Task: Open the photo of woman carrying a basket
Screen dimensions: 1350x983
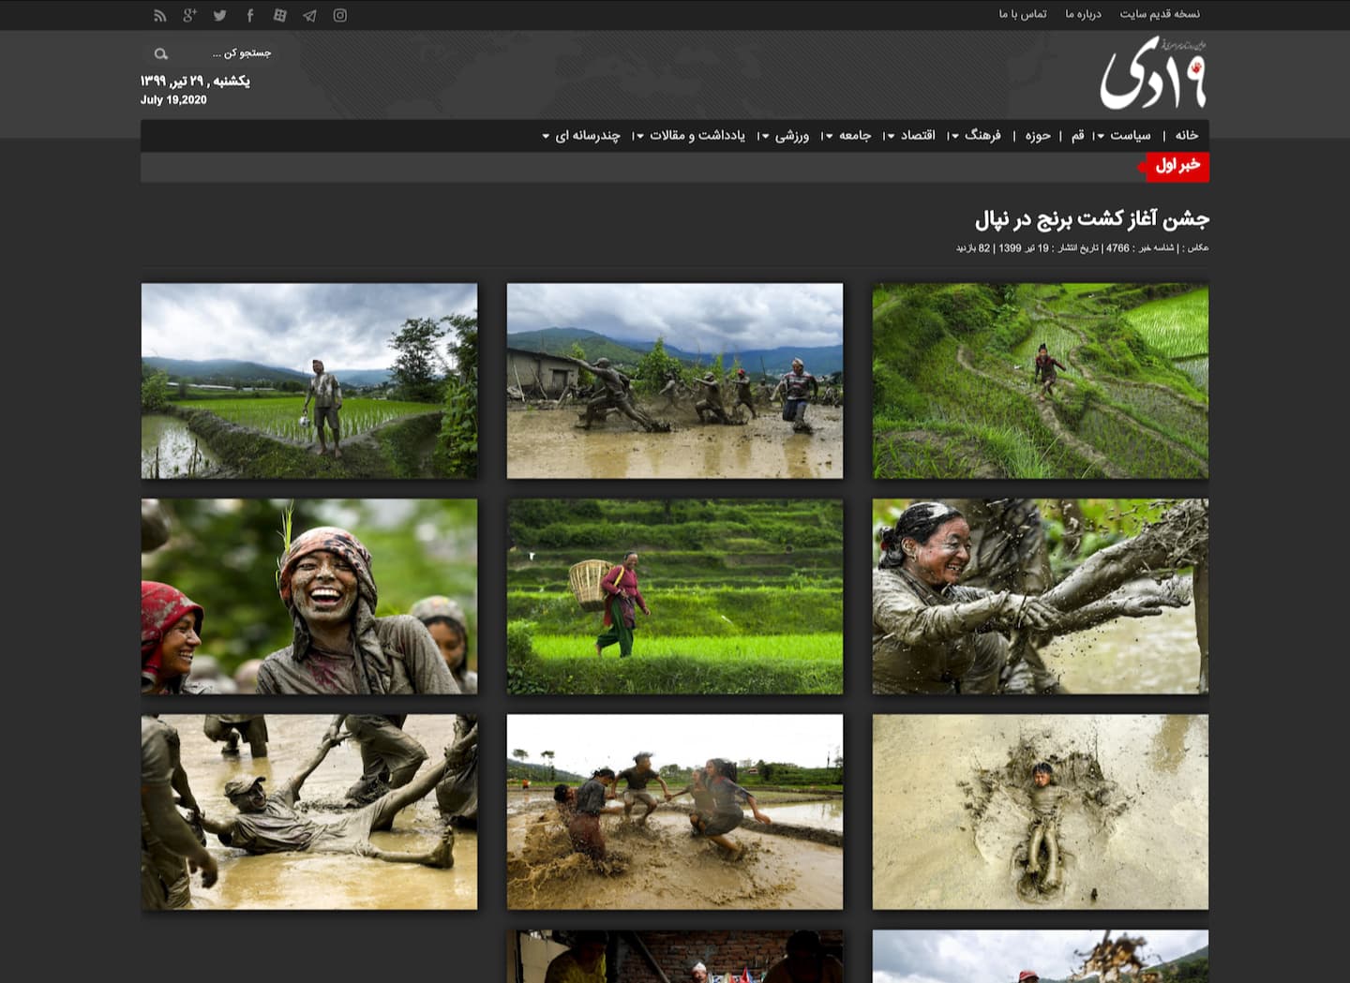Action: (x=675, y=596)
